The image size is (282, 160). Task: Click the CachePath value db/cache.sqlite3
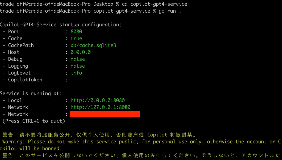93,45
